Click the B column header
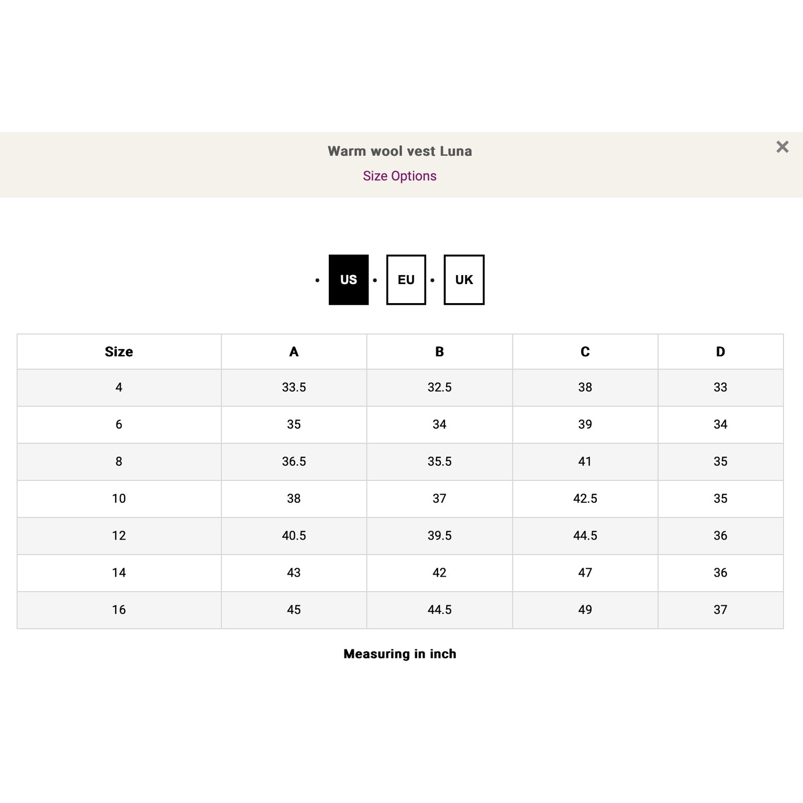 pos(440,352)
